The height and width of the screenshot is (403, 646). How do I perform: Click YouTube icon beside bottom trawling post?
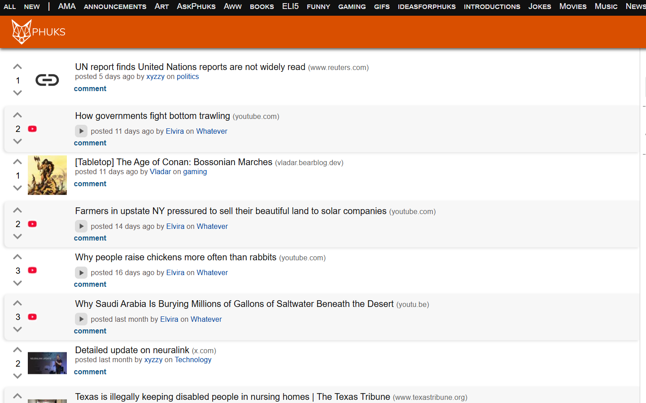point(32,129)
